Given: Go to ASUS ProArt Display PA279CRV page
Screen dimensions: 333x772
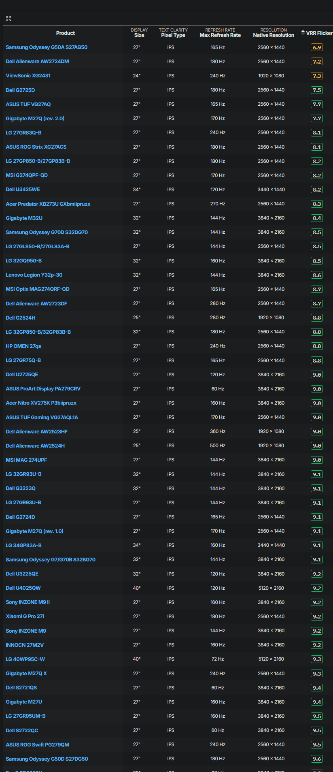Looking at the screenshot, I should [x=43, y=389].
